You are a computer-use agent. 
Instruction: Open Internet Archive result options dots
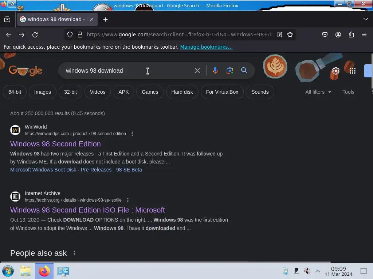point(128,200)
